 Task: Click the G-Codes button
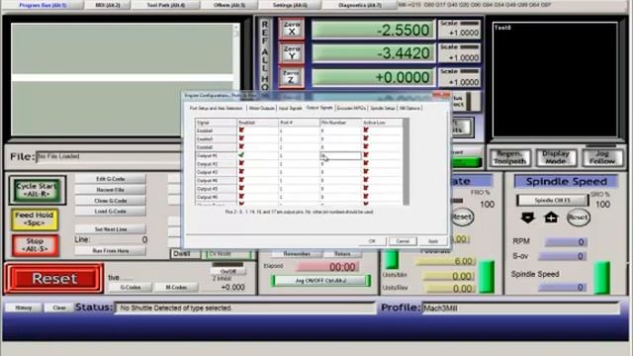pyautogui.click(x=131, y=288)
